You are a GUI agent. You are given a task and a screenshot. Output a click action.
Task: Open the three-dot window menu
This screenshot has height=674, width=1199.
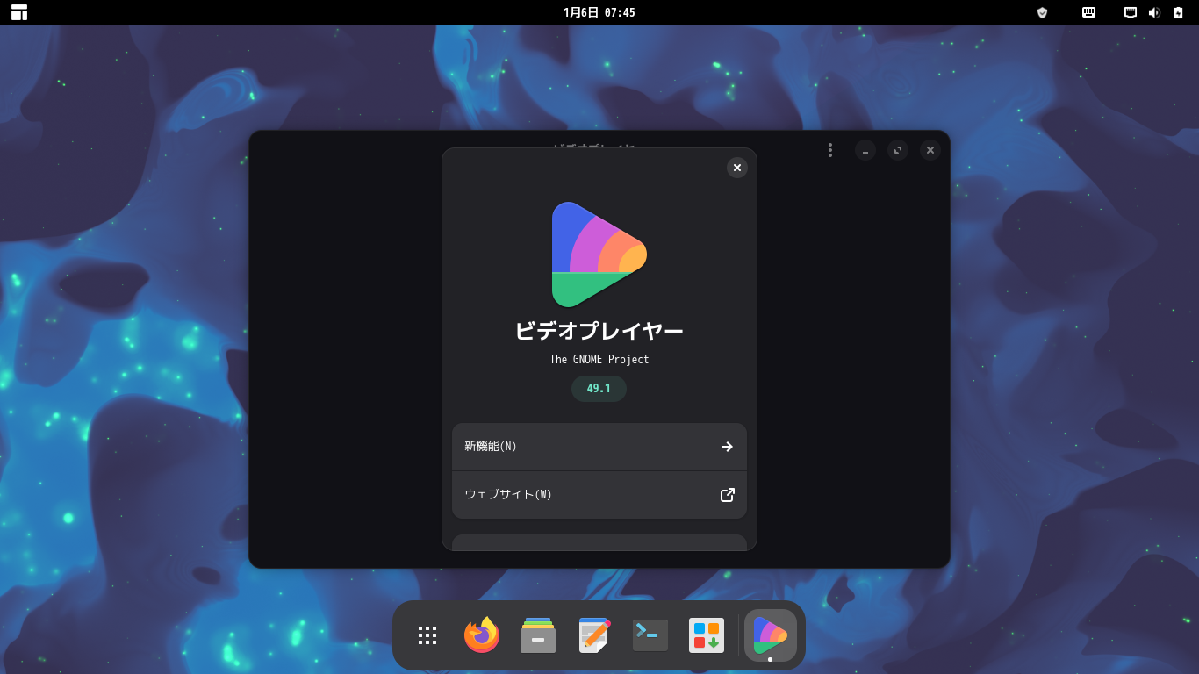829,149
